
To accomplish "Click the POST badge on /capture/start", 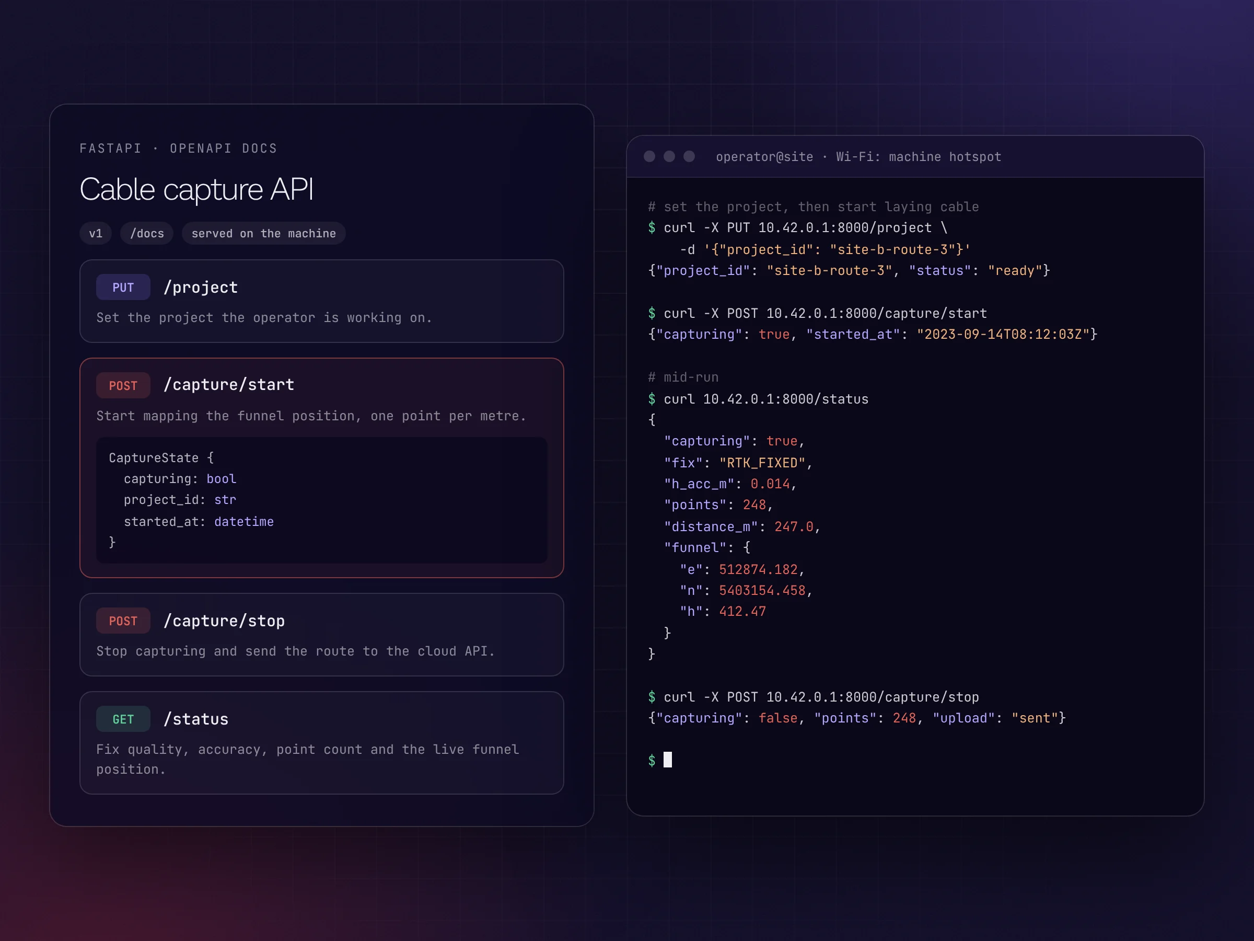I will pos(123,385).
